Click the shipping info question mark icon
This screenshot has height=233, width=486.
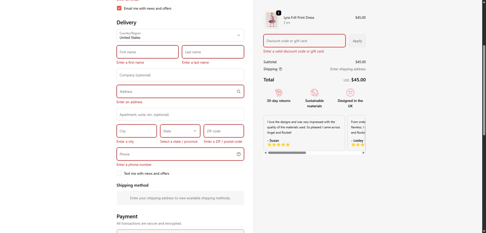pyautogui.click(x=281, y=69)
